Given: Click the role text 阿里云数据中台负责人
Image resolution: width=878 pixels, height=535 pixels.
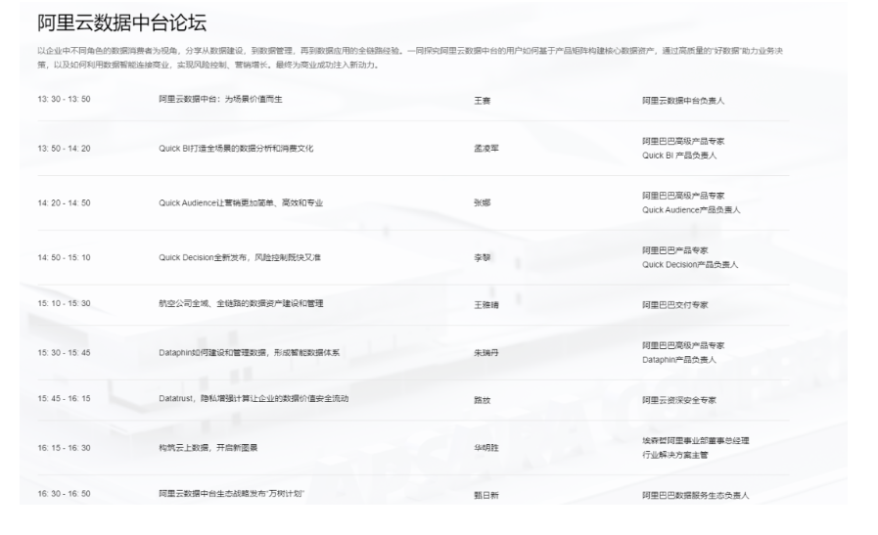Looking at the screenshot, I should (683, 101).
